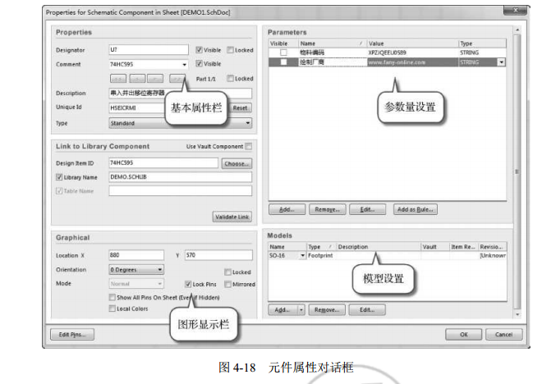Screen dimensions: 542x384
Task: Click Library Name field DEMO.SCHLIB
Action: click(181, 176)
